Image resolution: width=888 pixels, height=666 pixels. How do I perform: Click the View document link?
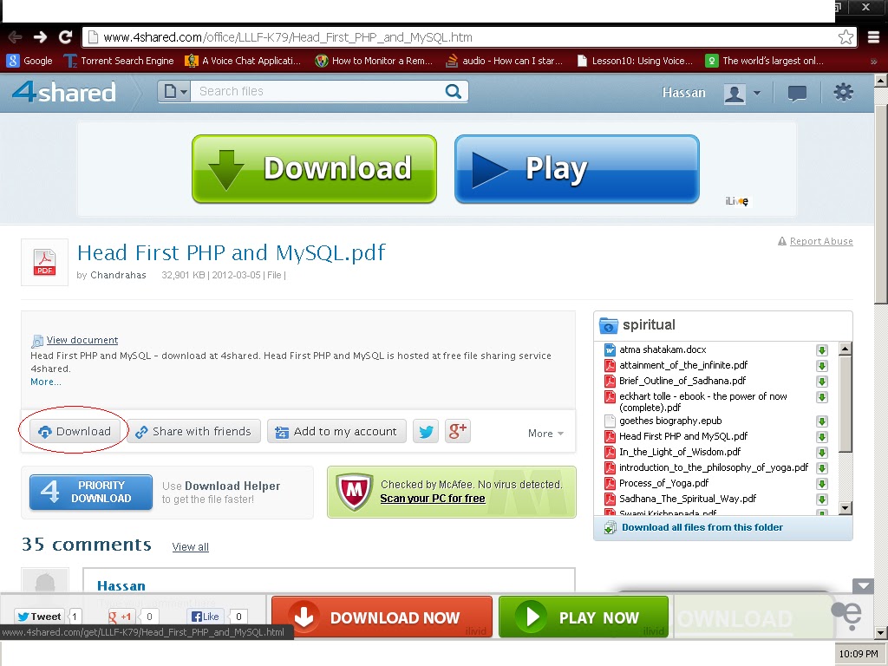[82, 340]
